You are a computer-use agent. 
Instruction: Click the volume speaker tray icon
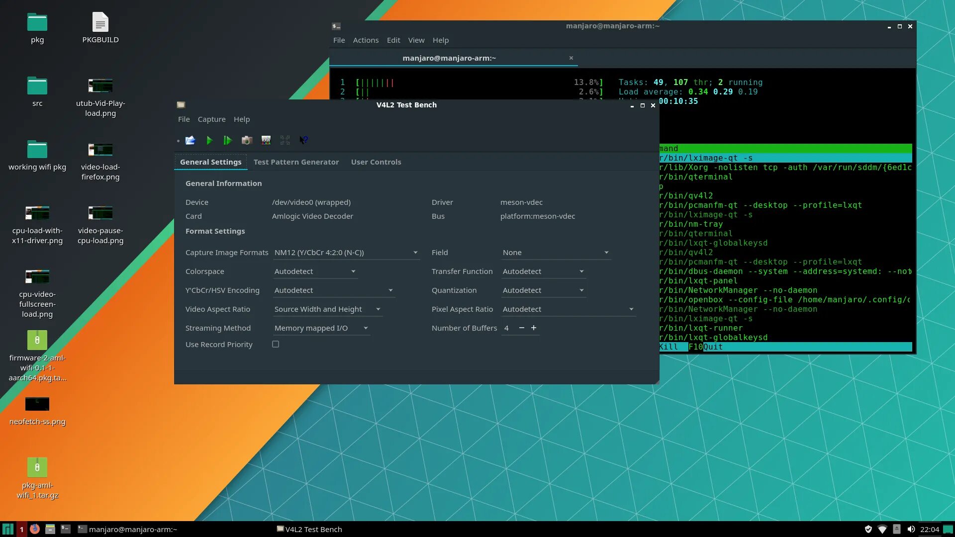pos(911,529)
